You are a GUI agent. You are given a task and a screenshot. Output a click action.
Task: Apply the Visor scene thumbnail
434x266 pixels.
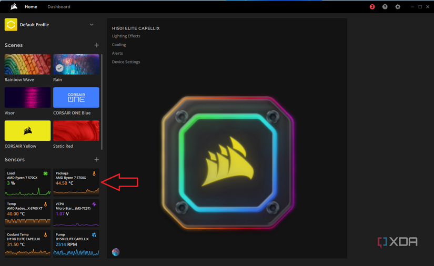click(27, 97)
